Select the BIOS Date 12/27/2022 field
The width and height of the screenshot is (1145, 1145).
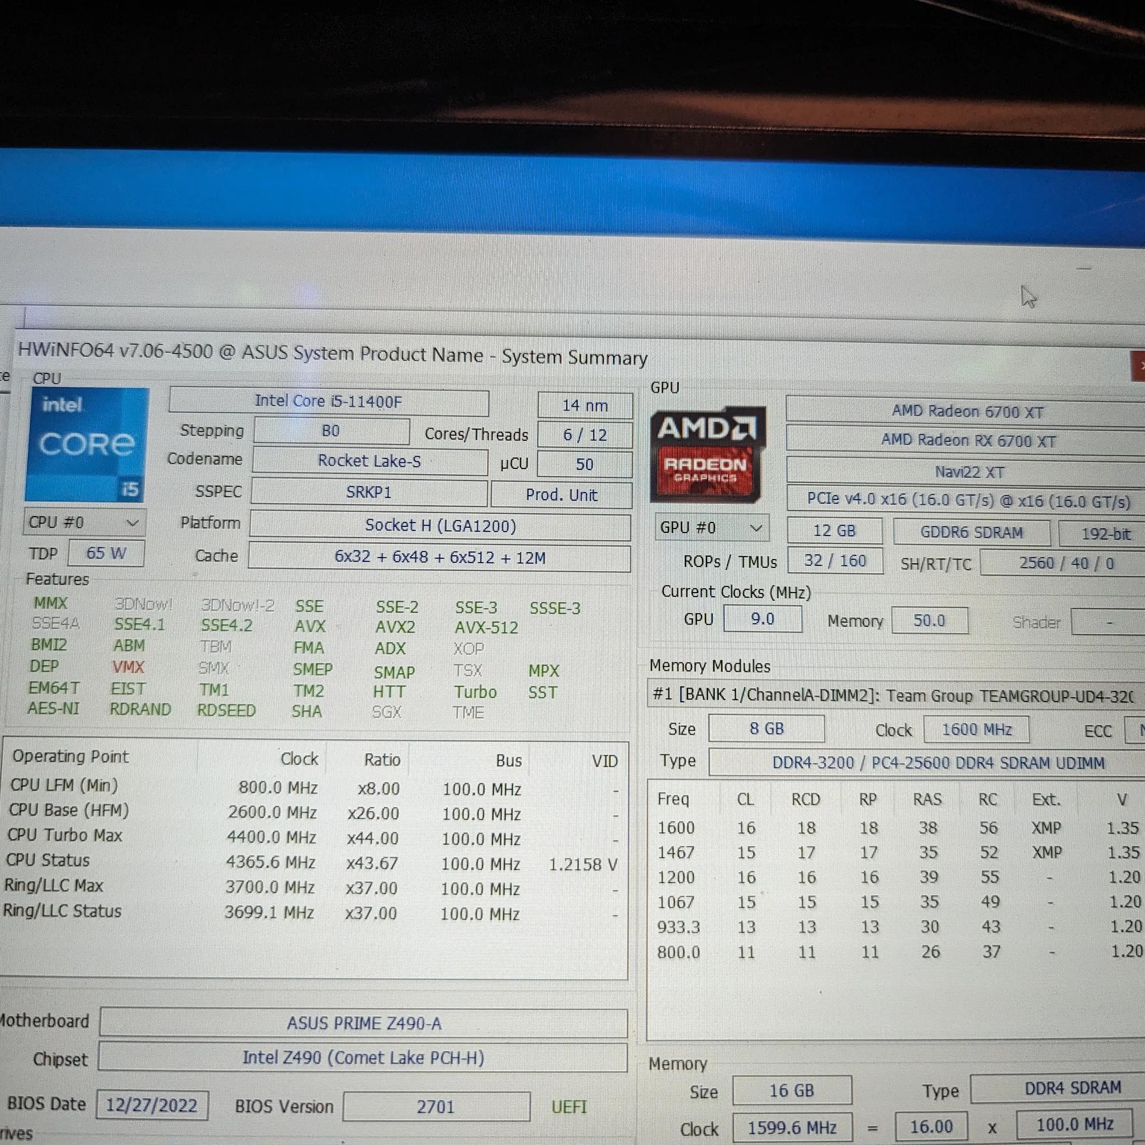pos(152,1105)
